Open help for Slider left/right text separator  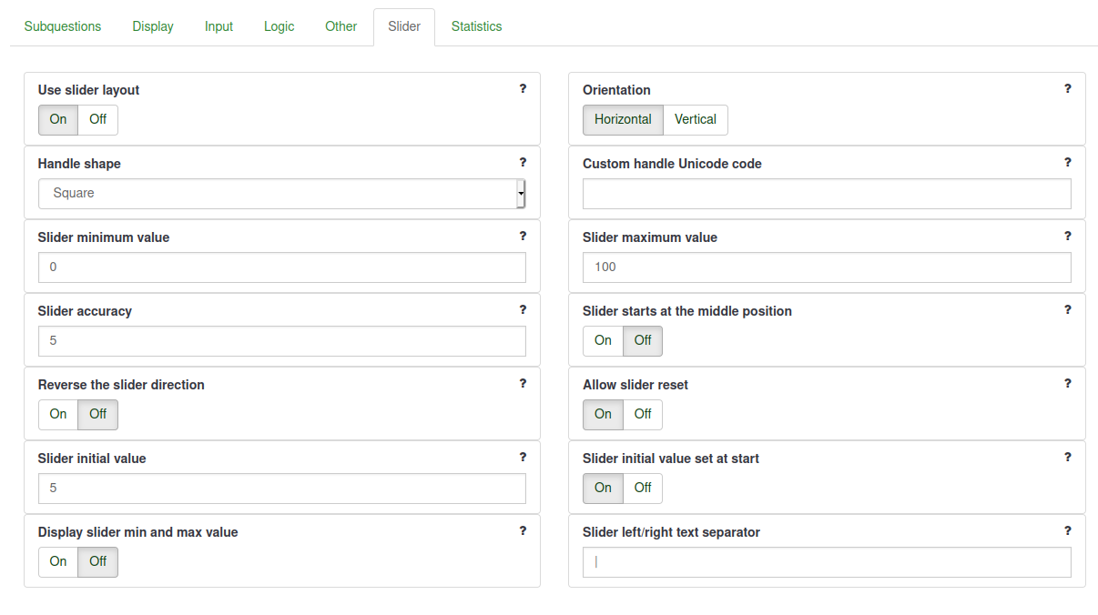(x=1068, y=531)
